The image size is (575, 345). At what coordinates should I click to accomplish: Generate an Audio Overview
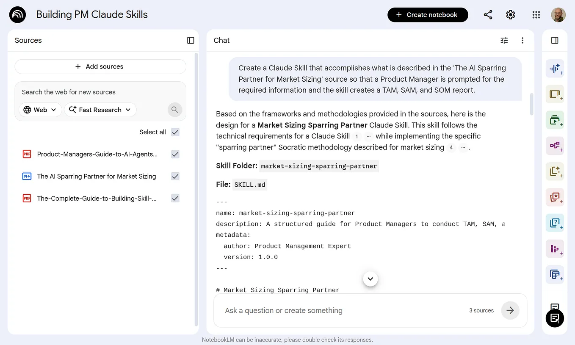pyautogui.click(x=555, y=68)
